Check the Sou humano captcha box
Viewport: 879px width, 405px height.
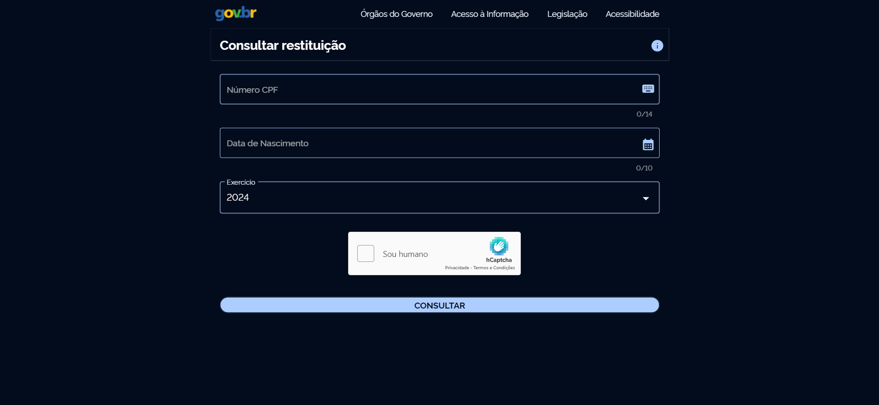pyautogui.click(x=366, y=254)
